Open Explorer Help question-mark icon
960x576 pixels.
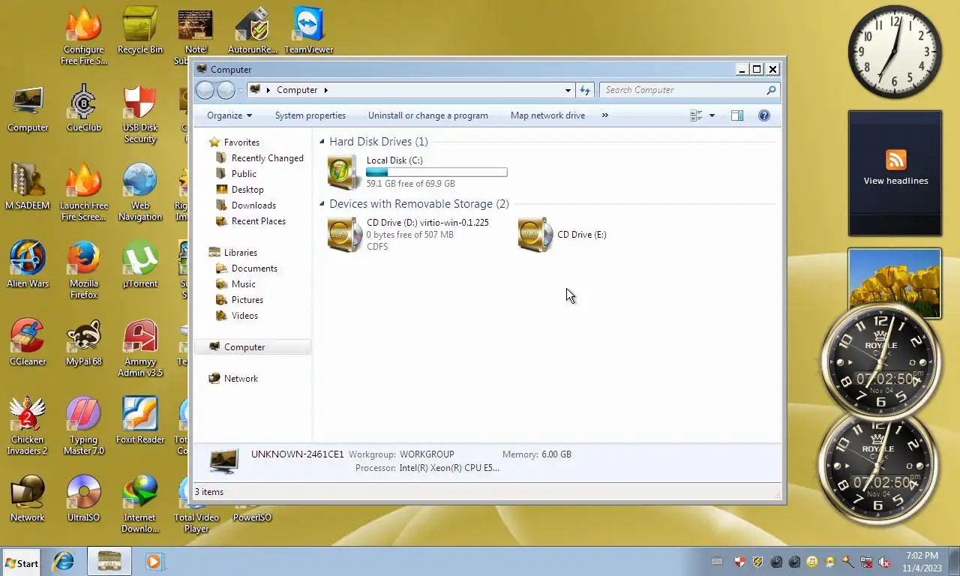click(764, 115)
